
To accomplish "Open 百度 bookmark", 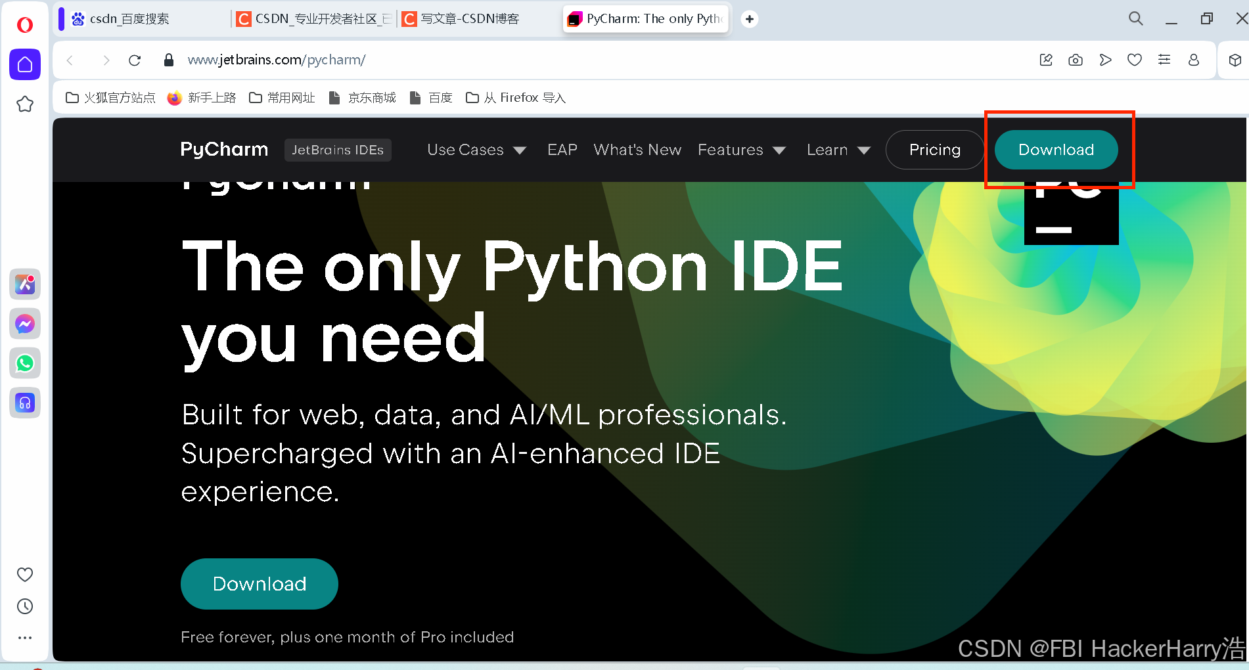I will pos(431,98).
